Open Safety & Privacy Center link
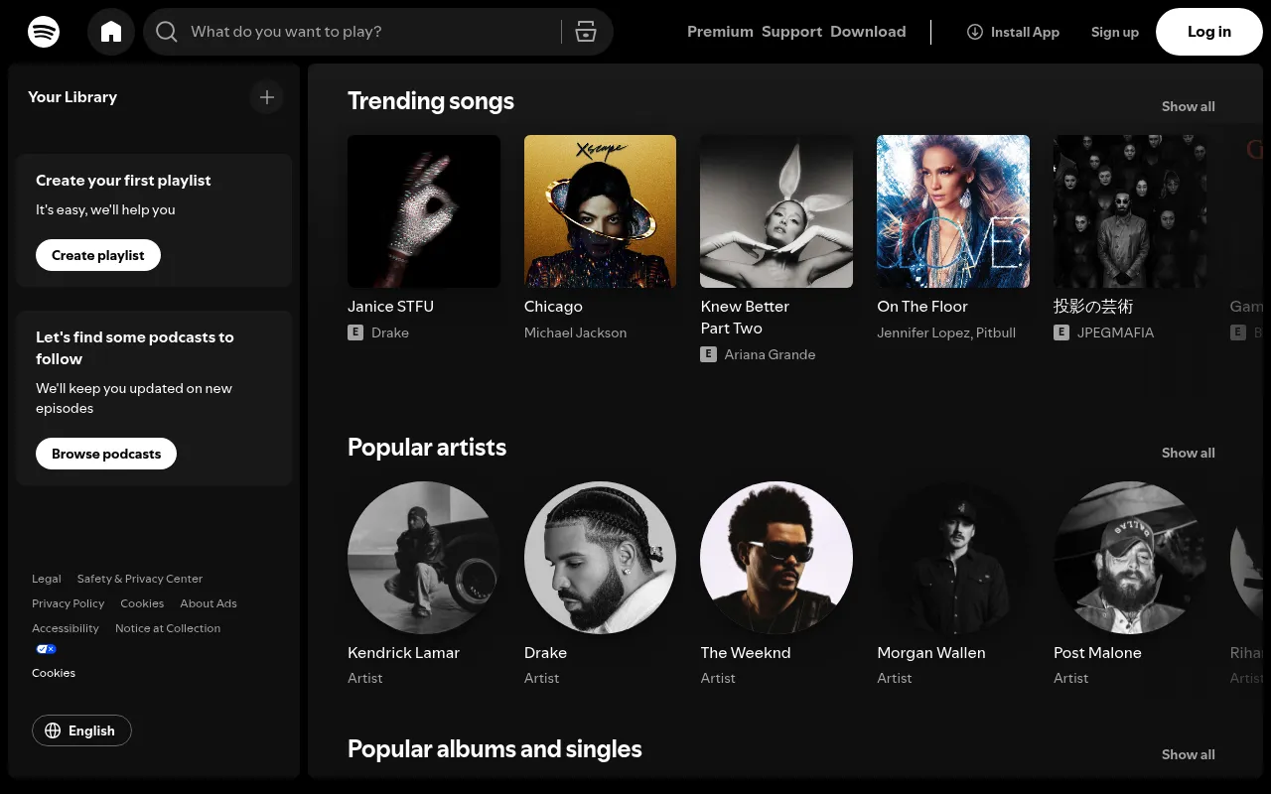This screenshot has height=794, width=1271. point(140,579)
